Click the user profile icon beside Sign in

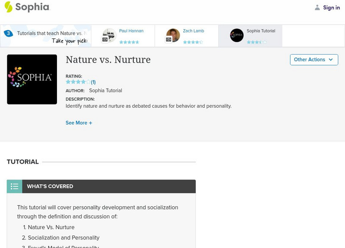click(317, 7)
